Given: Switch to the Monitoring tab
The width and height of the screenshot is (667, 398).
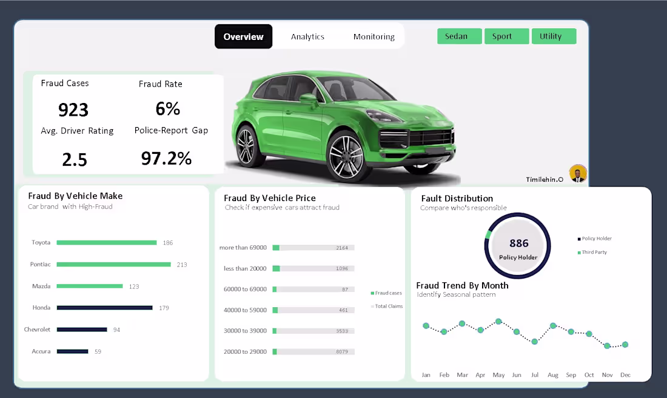Looking at the screenshot, I should 374,36.
